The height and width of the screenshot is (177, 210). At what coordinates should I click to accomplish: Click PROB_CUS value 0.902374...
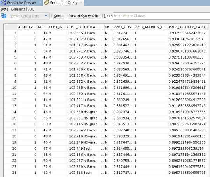(123, 112)
